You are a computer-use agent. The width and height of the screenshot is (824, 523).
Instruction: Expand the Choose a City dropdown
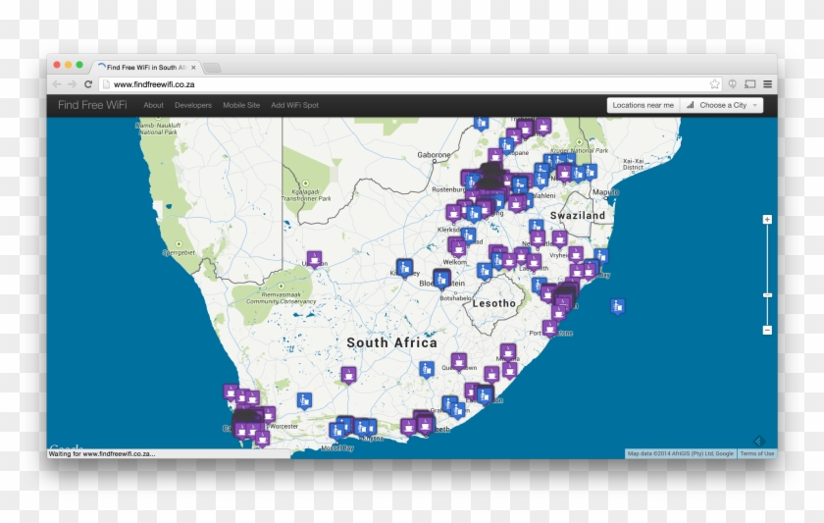tap(721, 105)
